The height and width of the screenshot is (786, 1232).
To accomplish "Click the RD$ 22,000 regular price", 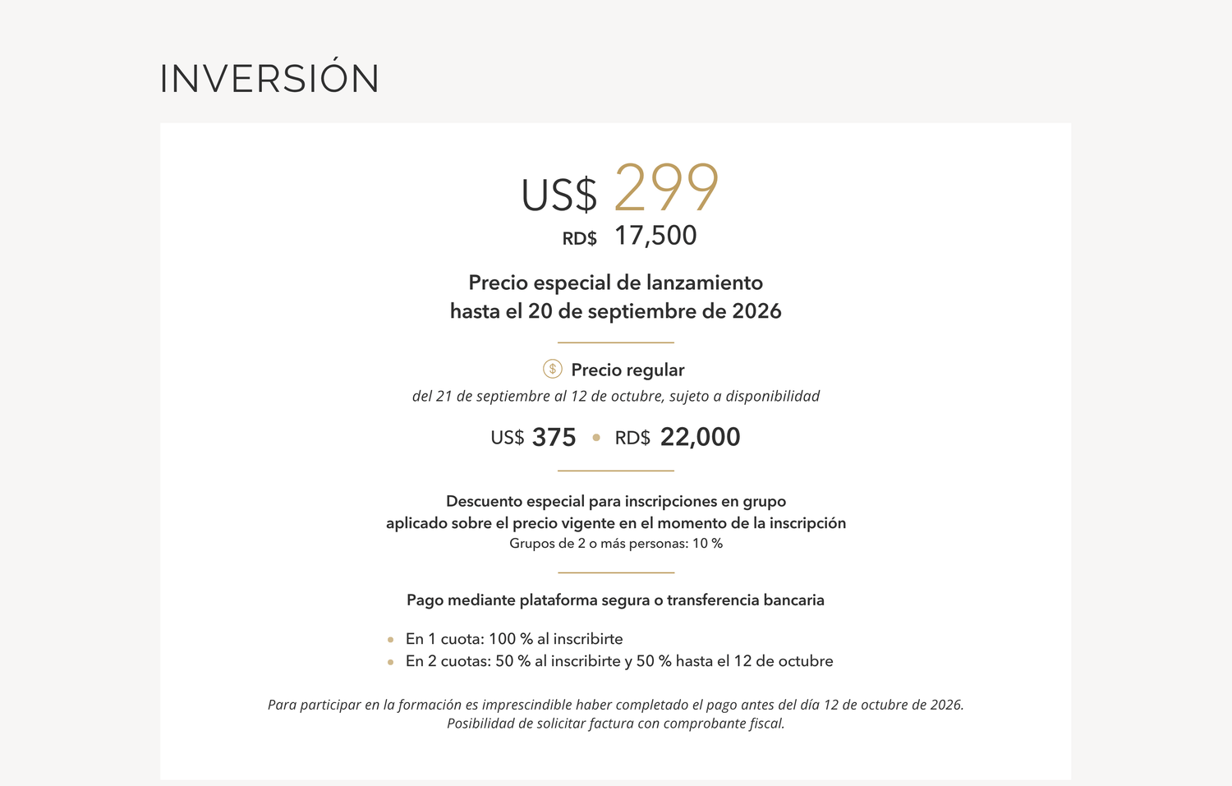I will tap(678, 437).
